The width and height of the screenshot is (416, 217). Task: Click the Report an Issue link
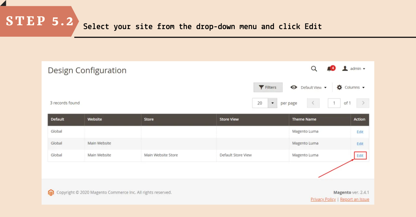(x=355, y=199)
